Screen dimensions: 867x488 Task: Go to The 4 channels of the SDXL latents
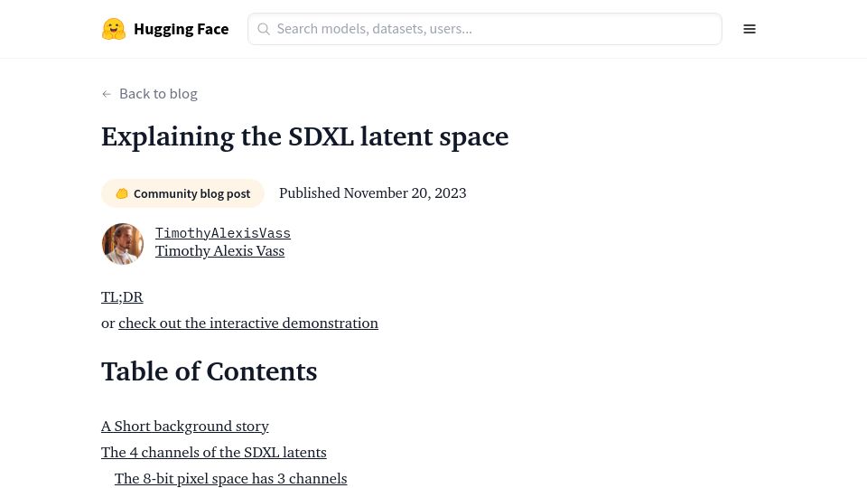214,452
